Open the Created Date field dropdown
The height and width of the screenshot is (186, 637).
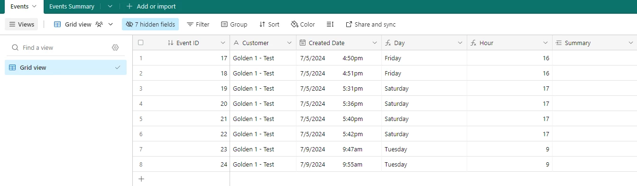coord(375,43)
